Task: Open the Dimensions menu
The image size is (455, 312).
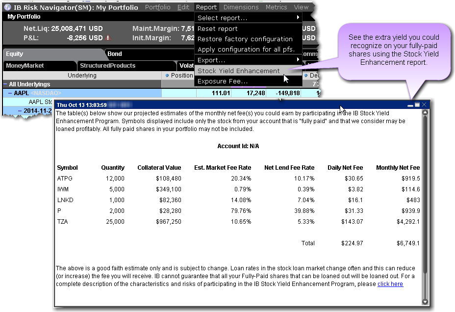Action: pos(241,7)
